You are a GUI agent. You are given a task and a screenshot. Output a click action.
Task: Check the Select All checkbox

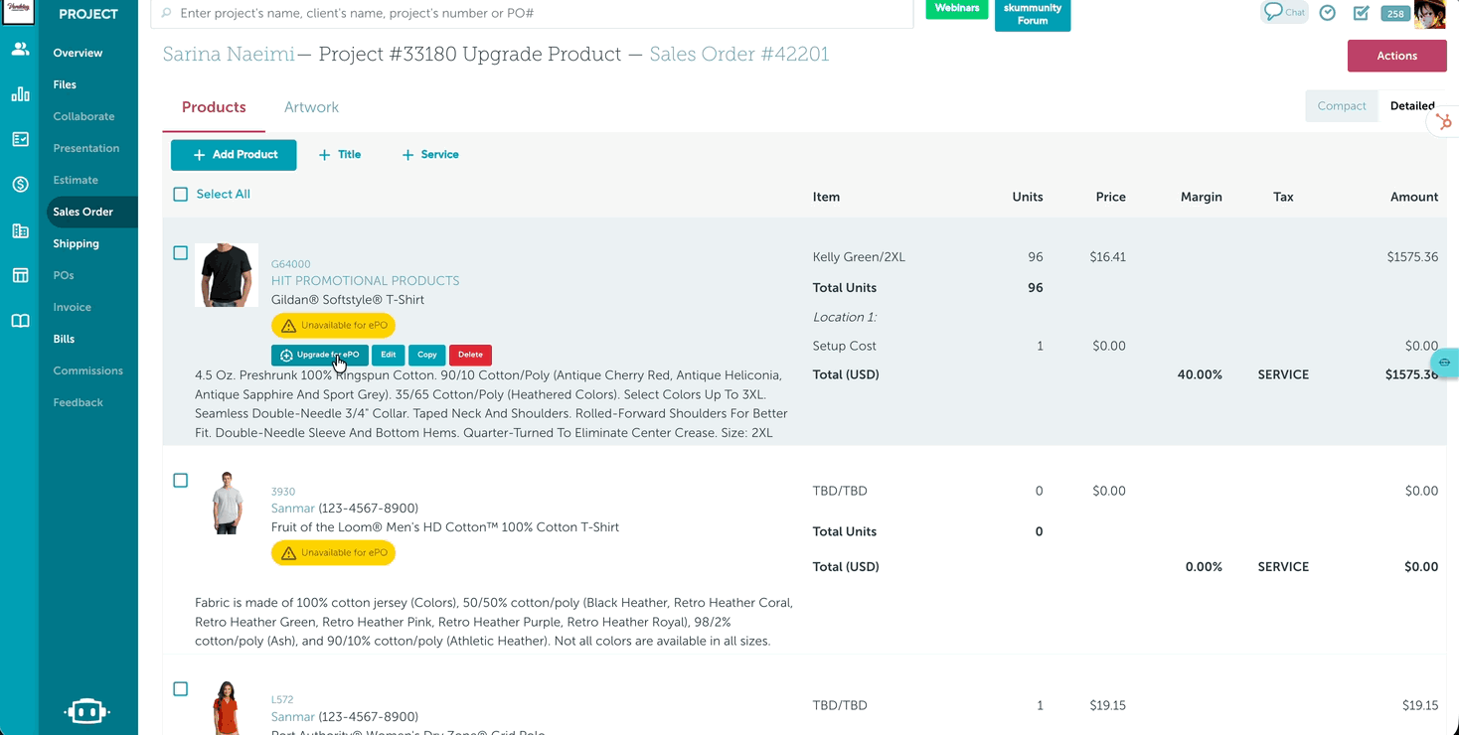click(181, 195)
